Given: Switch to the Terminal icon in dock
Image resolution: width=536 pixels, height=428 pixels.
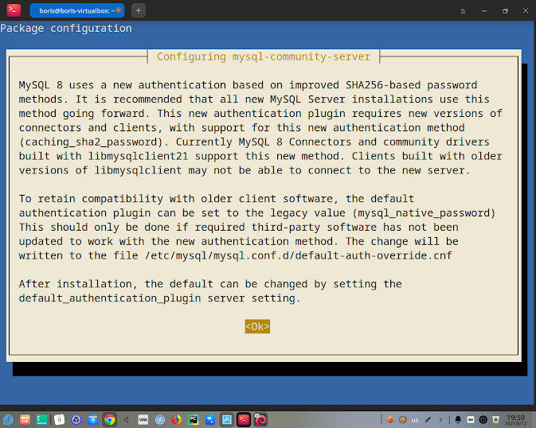Looking at the screenshot, I should pyautogui.click(x=244, y=420).
